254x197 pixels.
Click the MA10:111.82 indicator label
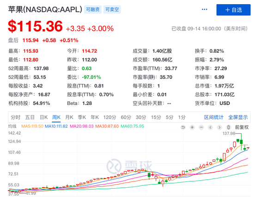coord(56,126)
